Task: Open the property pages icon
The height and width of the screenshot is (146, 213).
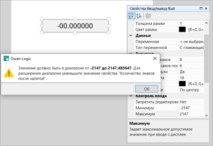Action: click(x=148, y=15)
